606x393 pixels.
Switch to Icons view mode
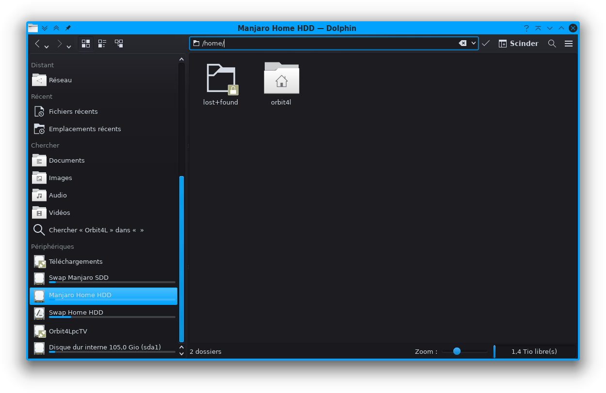(86, 44)
